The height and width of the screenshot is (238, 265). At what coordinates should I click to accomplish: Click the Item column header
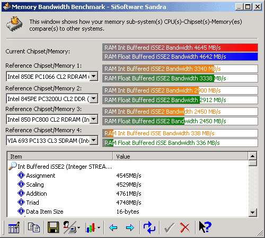tap(60, 157)
